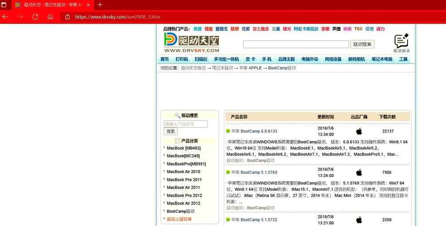Click sidebar product model input field
The width and height of the screenshot is (446, 226).
tap(186, 124)
